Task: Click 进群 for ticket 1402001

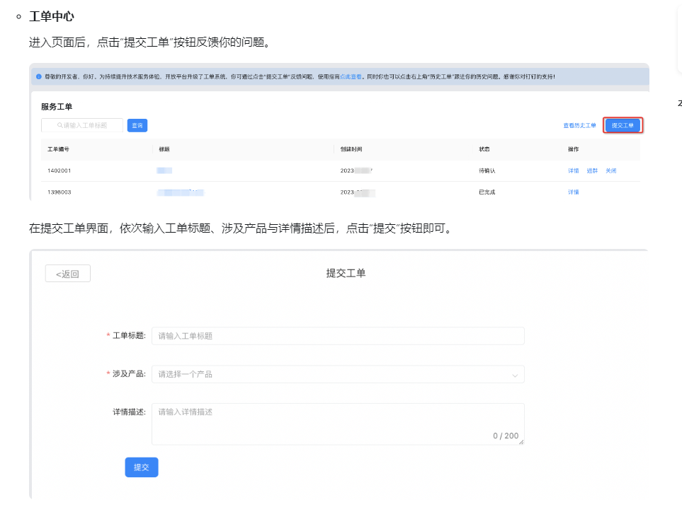Action: point(592,170)
